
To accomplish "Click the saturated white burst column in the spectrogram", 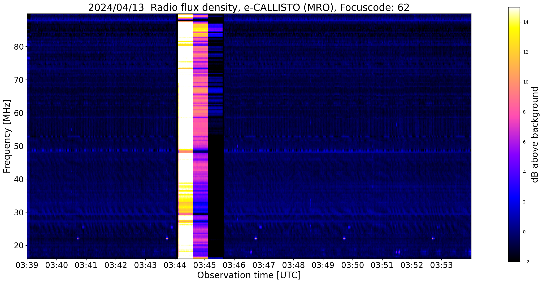I will pyautogui.click(x=185, y=136).
